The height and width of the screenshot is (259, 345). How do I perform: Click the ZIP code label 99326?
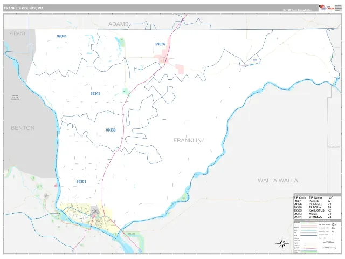click(160, 44)
